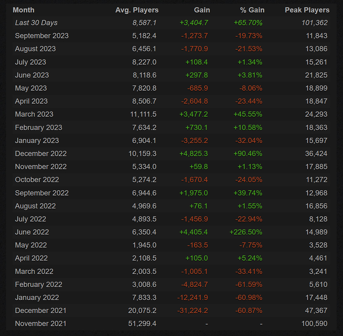Click the +90.46% gain for December 2022
Image resolution: width=343 pixels, height=336 pixels.
248,154
